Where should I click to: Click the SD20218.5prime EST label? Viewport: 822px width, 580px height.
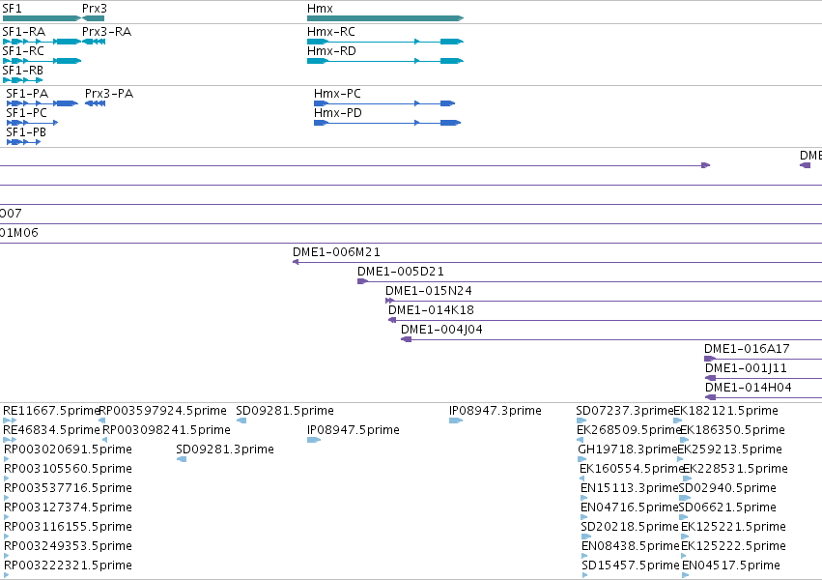pos(630,528)
